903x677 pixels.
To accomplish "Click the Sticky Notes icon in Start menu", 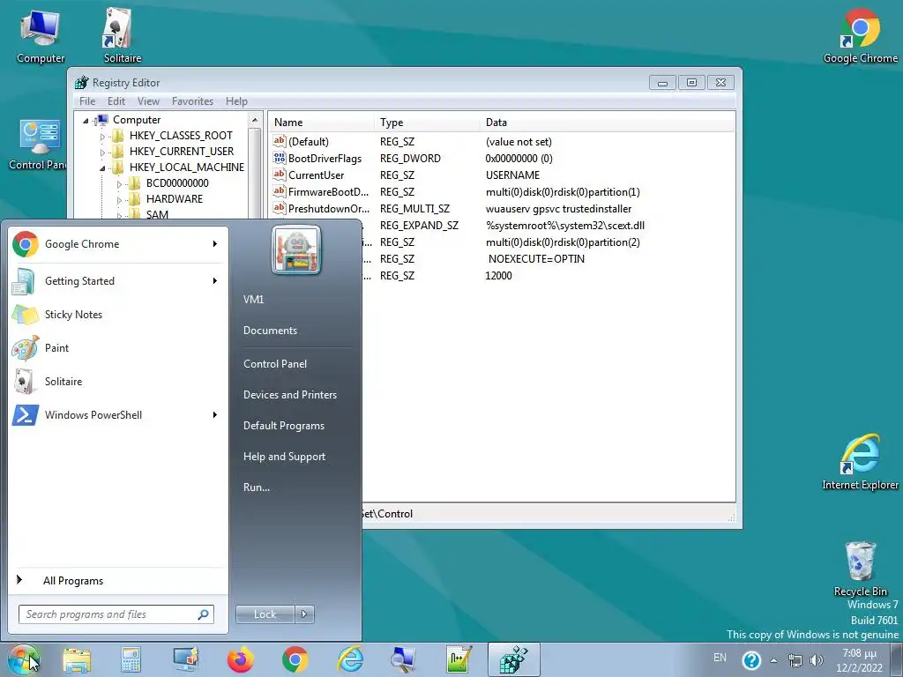I will coord(26,315).
